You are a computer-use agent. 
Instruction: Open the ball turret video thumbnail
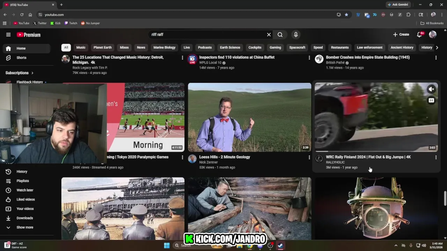tap(376, 208)
